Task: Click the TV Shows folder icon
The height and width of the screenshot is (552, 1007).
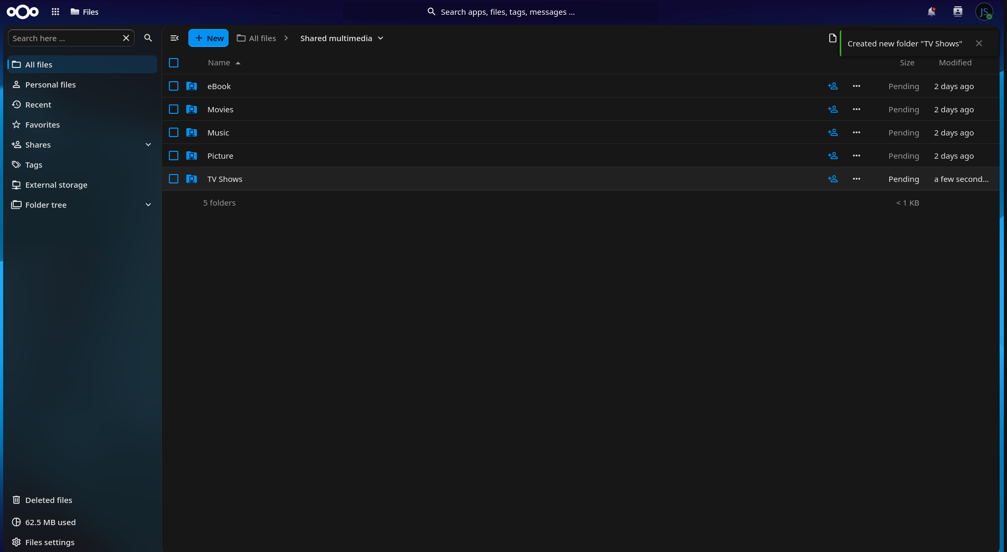Action: 192,179
